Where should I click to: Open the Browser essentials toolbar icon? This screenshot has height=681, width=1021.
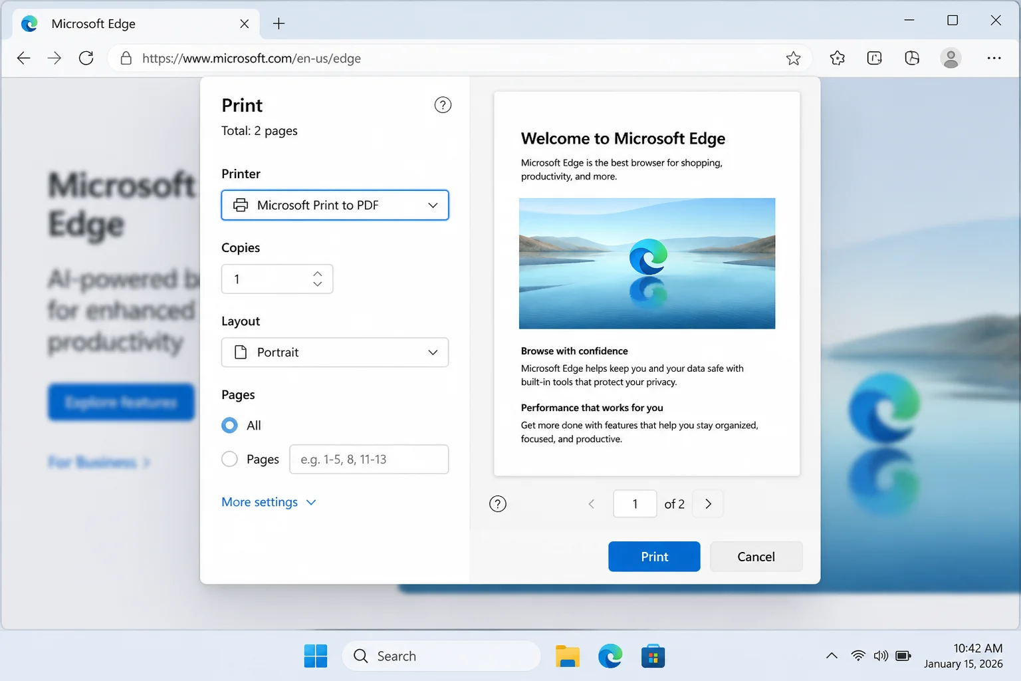point(912,58)
